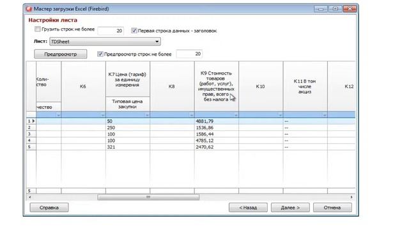Go forward with the 'Далее >' button

point(290,208)
